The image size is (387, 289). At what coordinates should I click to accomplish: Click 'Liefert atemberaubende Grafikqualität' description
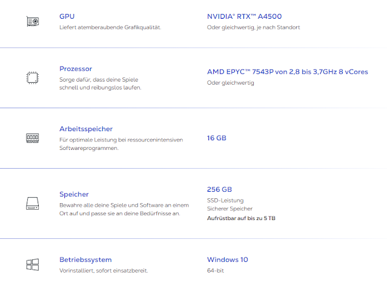click(110, 27)
